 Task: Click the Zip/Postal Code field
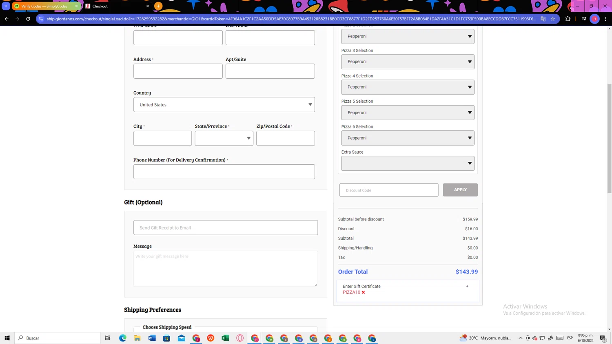tap(286, 138)
